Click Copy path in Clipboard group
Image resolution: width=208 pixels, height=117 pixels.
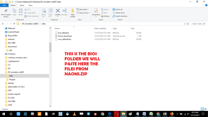click(30, 13)
